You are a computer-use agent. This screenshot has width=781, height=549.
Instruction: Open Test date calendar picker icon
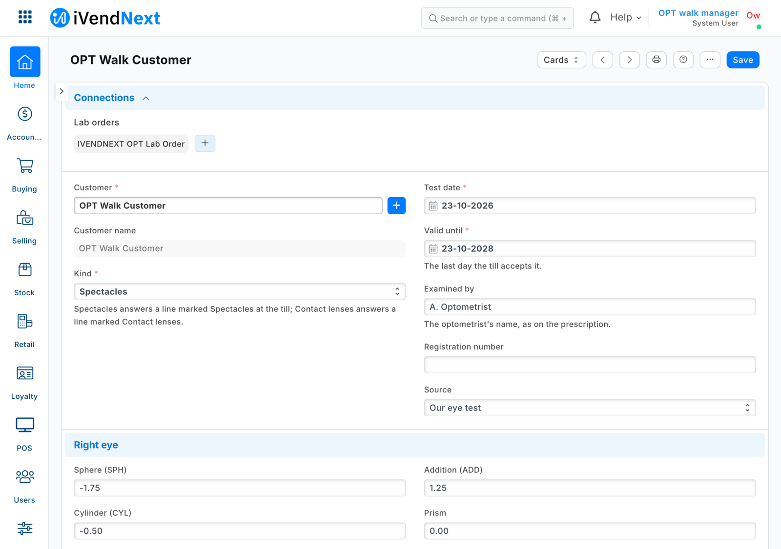[433, 206]
